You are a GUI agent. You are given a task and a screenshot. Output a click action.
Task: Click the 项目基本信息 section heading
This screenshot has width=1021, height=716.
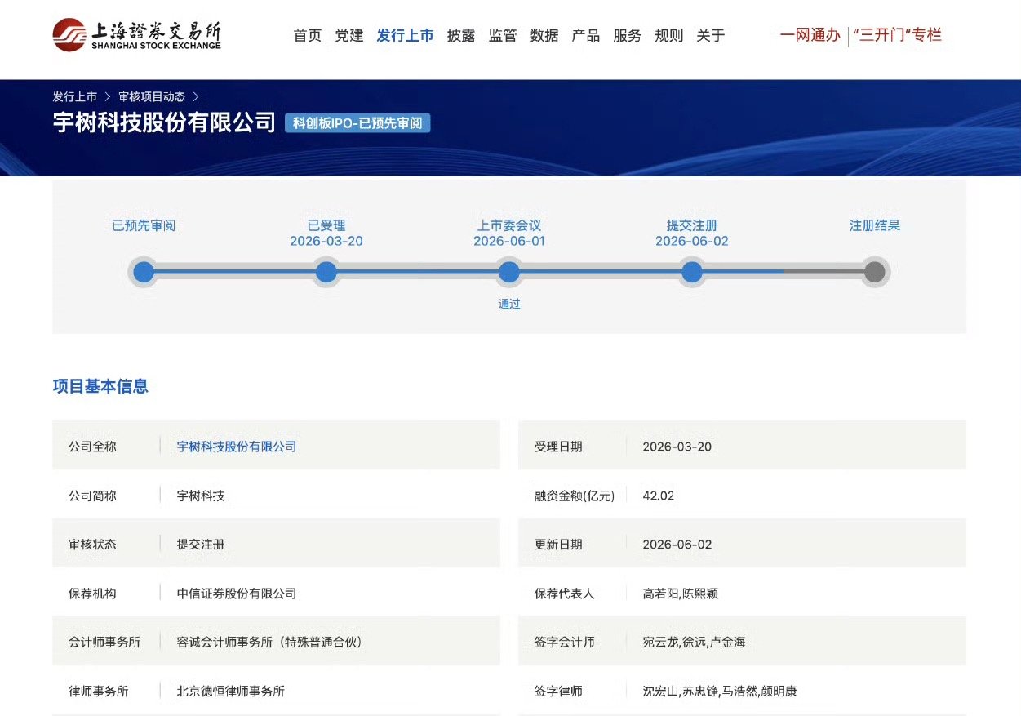(100, 386)
